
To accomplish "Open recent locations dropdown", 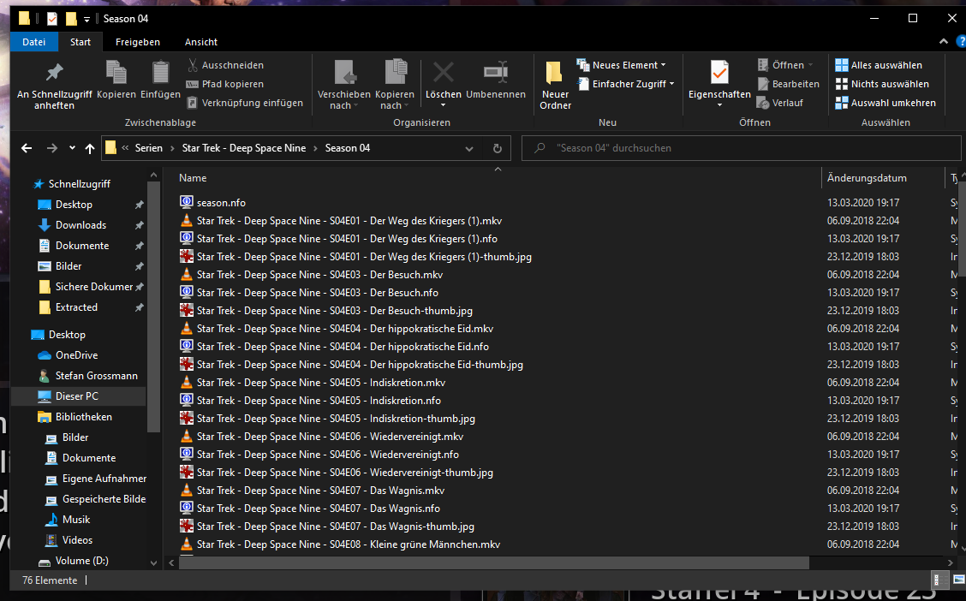I will click(x=72, y=148).
